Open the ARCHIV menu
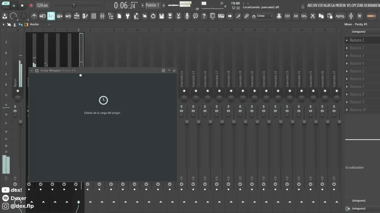The width and height of the screenshot is (380, 213). [312, 5]
